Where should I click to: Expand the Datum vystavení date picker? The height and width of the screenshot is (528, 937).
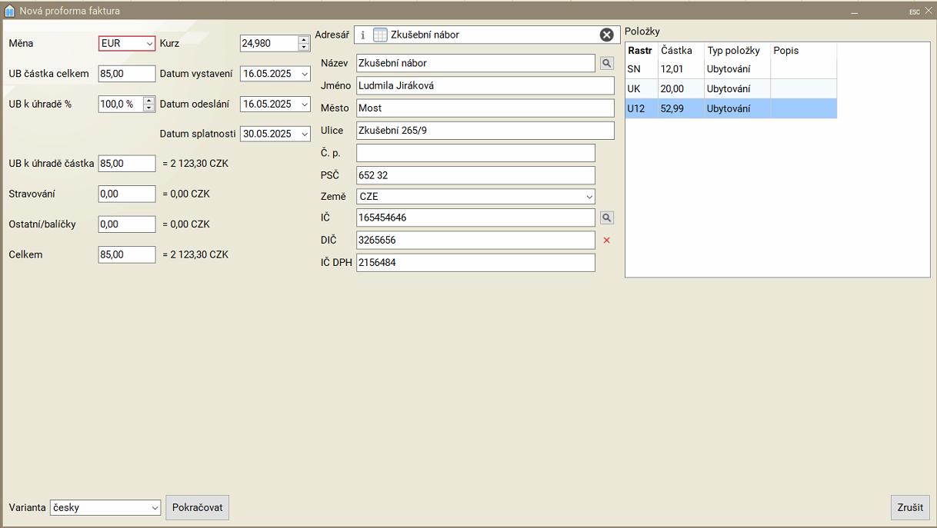(x=305, y=75)
